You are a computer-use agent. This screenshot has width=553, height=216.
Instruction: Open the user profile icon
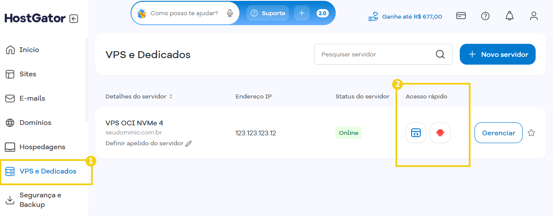pos(534,16)
